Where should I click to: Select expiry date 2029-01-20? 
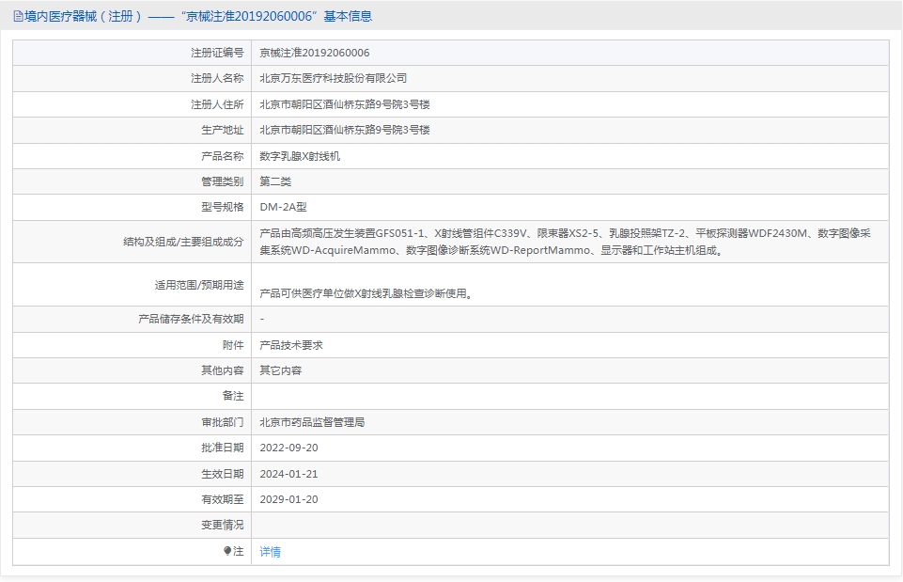[x=289, y=499]
